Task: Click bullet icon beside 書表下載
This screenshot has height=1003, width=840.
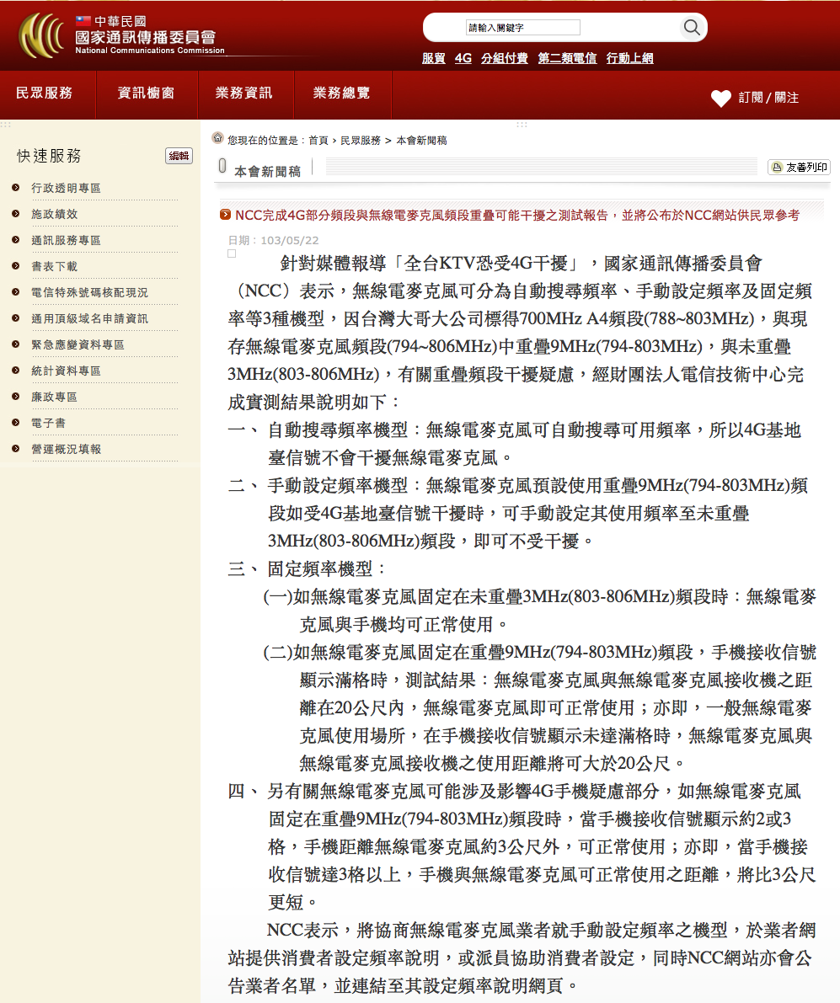Action: (16, 266)
